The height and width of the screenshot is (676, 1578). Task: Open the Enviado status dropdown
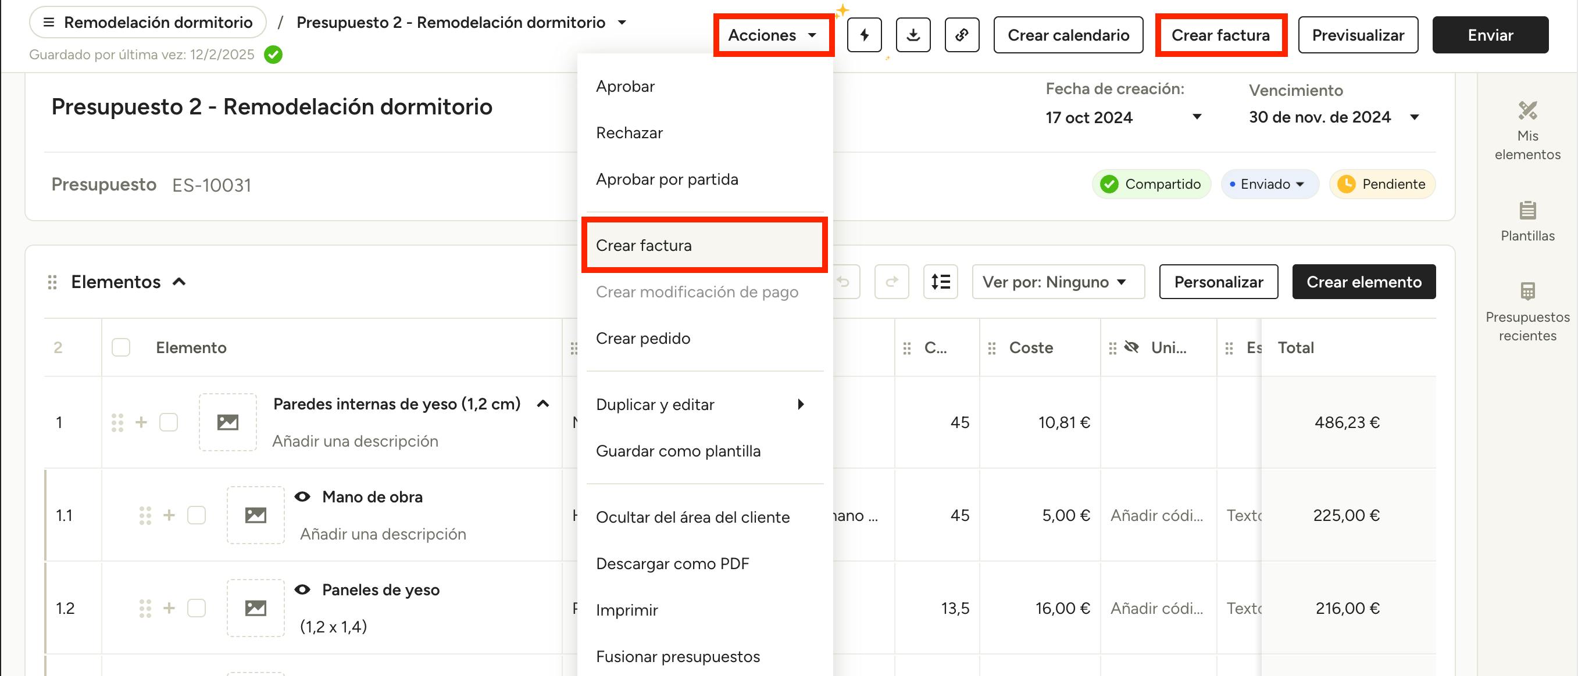pyautogui.click(x=1269, y=184)
